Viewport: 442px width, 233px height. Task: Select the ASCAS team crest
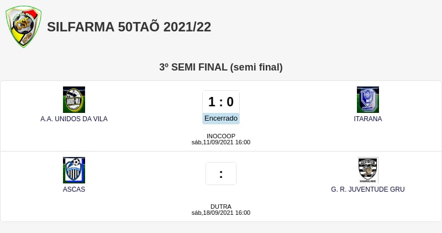coord(74,170)
